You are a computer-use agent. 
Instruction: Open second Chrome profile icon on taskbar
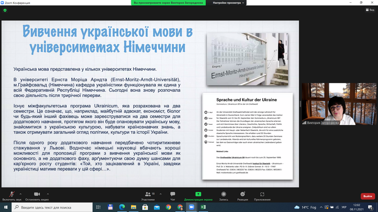pos(180,207)
